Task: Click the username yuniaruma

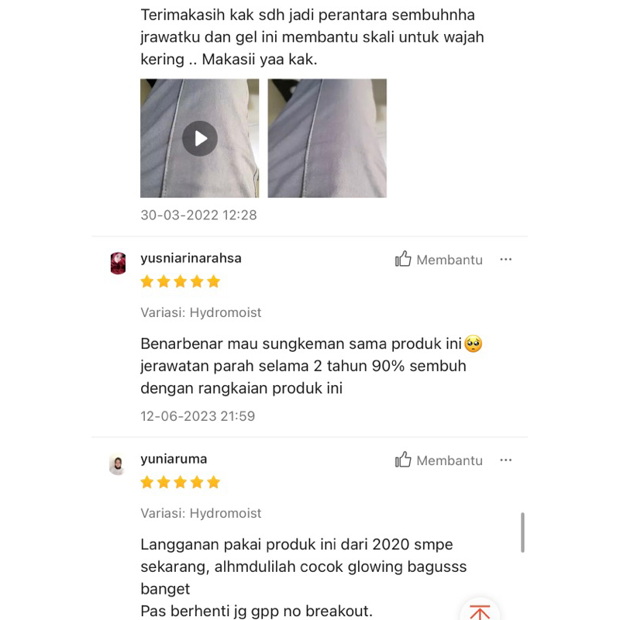Action: coord(174,459)
